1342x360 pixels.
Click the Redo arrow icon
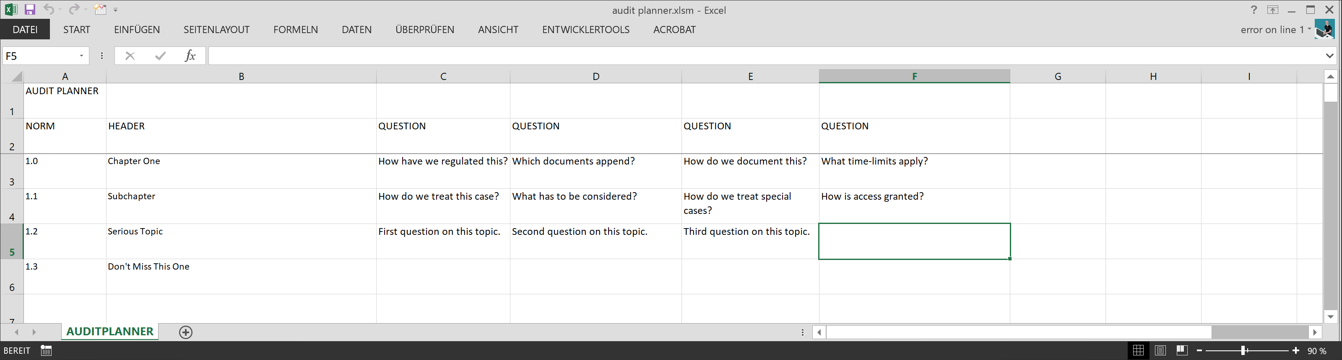[x=74, y=9]
